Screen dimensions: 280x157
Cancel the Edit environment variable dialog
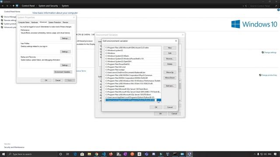(x=170, y=107)
